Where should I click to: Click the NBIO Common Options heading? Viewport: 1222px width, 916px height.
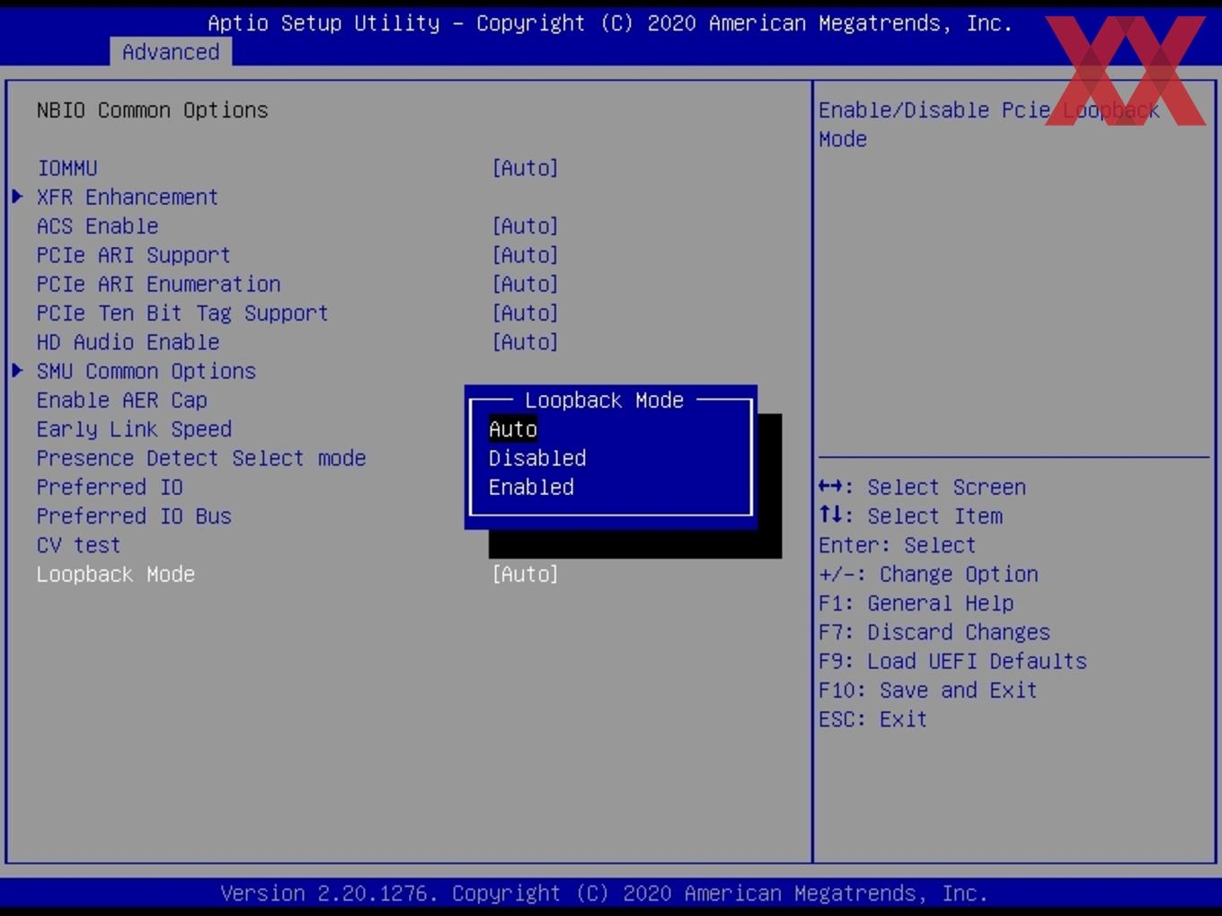pos(153,110)
